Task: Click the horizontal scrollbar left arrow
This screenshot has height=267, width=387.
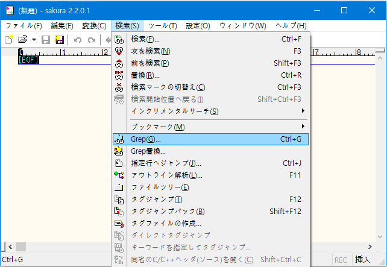Action: tap(10, 247)
